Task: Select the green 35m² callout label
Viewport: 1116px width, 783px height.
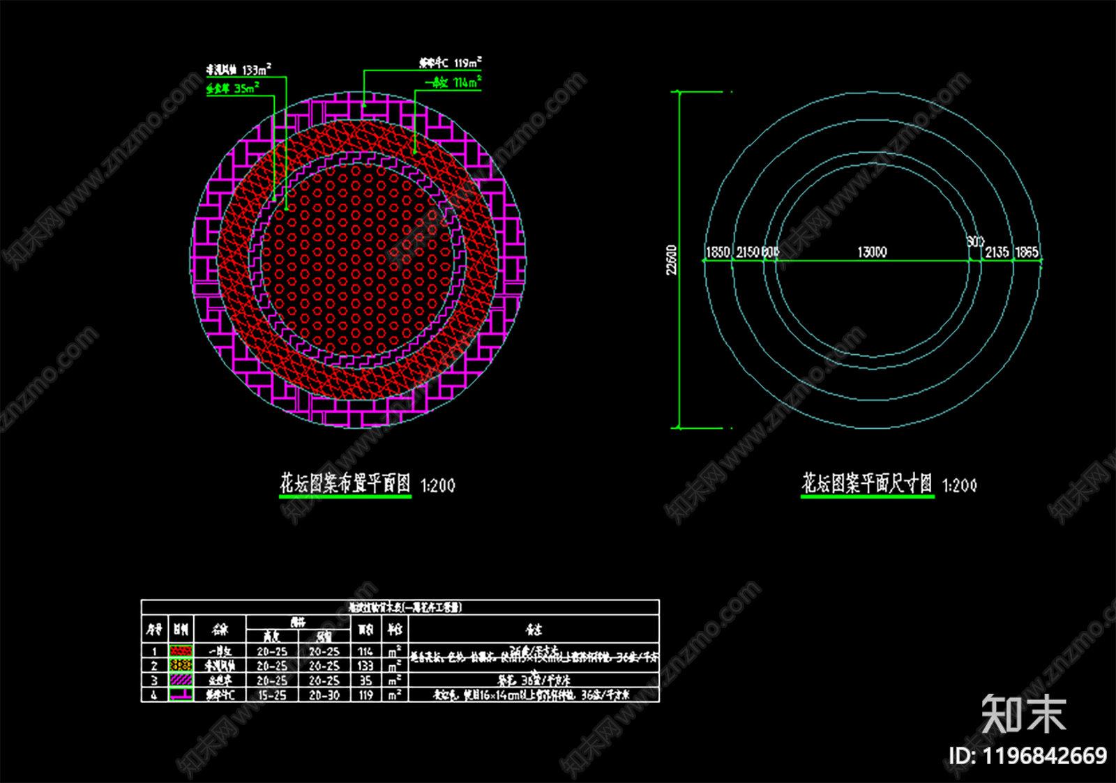Action: click(x=233, y=89)
